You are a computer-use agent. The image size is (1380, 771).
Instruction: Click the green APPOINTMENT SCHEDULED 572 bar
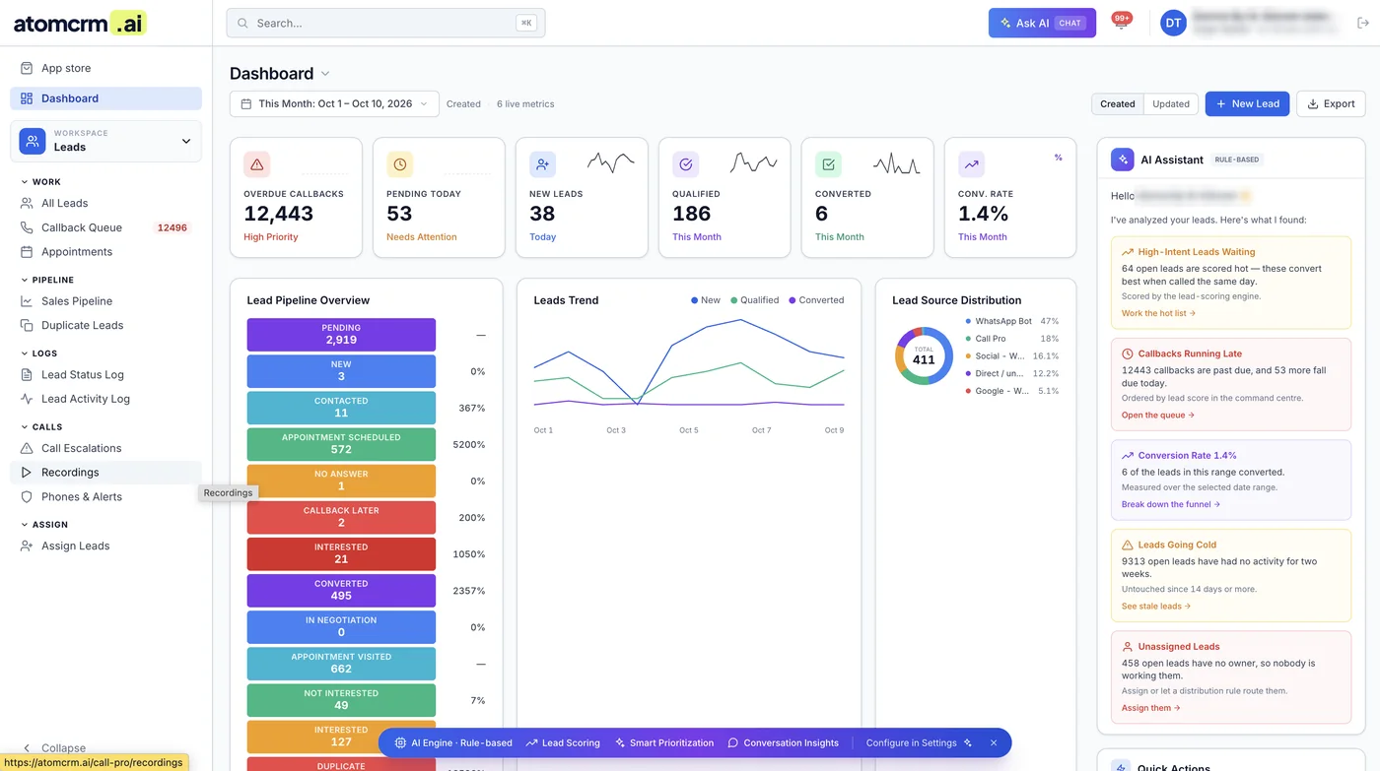pos(341,444)
